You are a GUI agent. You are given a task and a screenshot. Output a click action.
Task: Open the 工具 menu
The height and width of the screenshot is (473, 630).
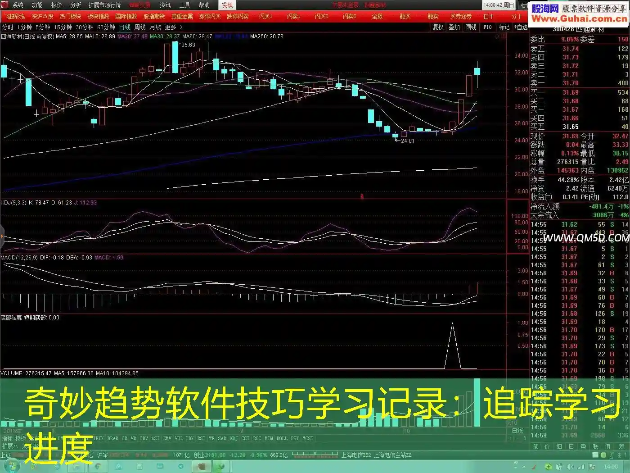[184, 5]
